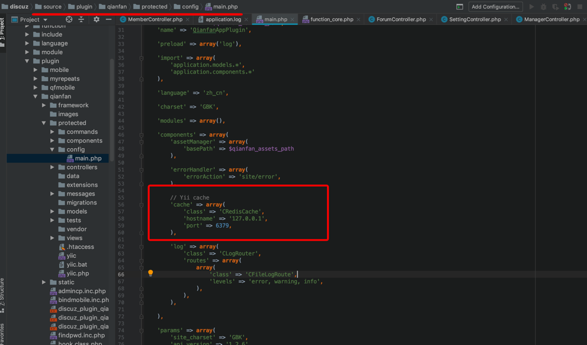Collapse the config folder
Screen dimensions: 587x345
[52, 149]
